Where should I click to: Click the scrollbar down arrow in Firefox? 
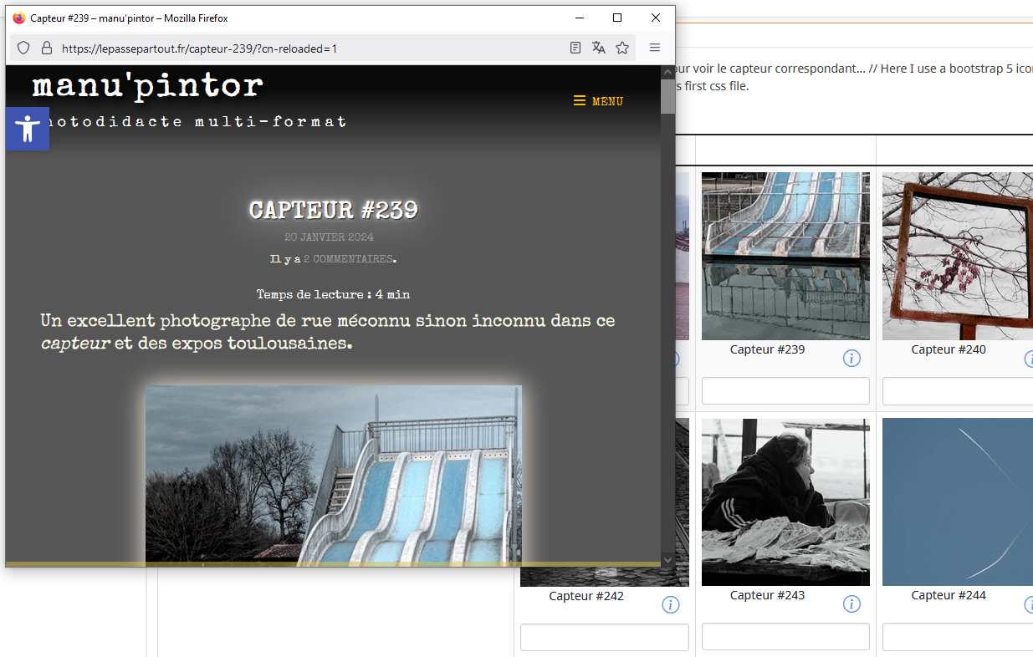667,559
